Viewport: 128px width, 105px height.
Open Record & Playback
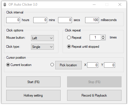pos(94,95)
